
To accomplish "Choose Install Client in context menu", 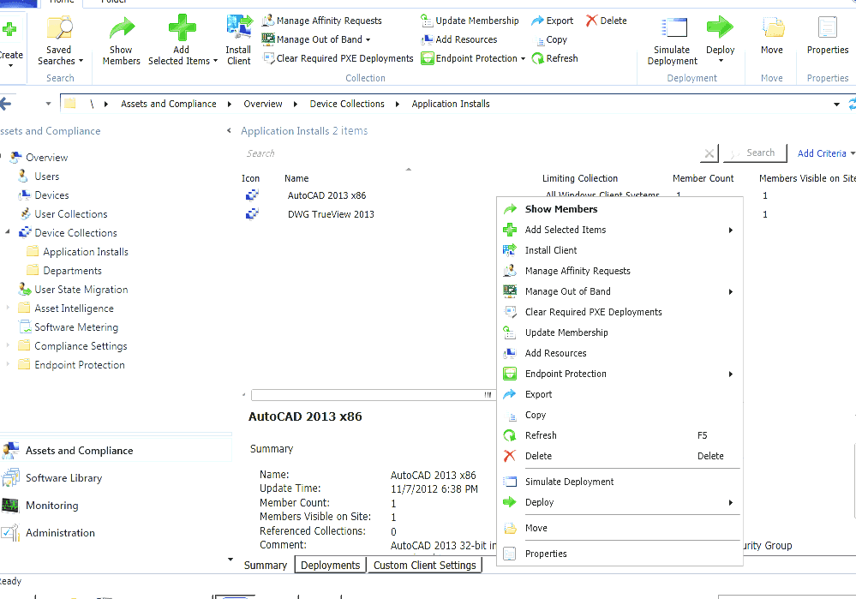I will click(x=620, y=250).
